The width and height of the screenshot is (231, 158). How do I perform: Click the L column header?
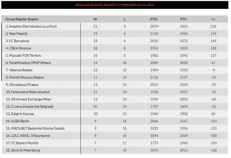tap(124, 19)
